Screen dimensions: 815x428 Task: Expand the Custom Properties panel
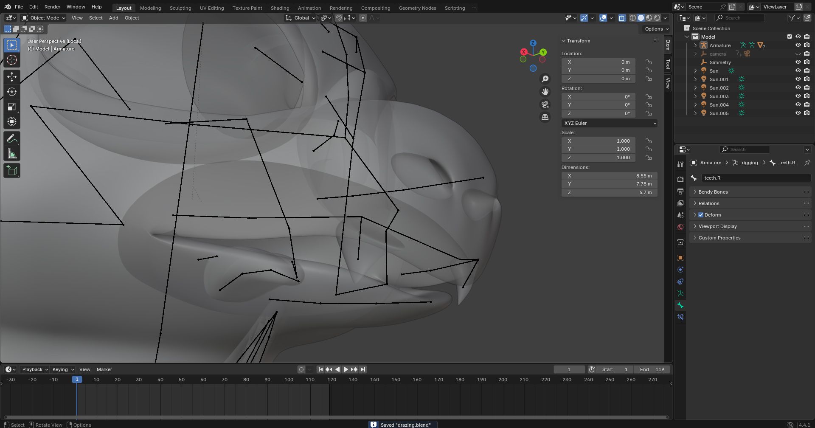(x=750, y=238)
